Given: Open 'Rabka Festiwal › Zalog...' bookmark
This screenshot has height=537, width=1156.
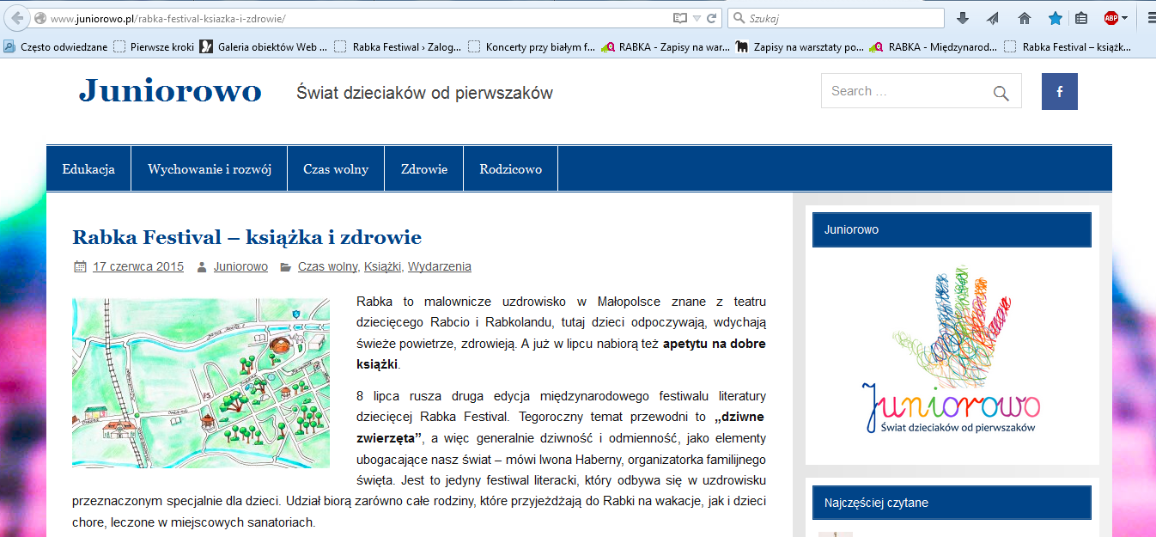Looking at the screenshot, I should click(x=398, y=47).
